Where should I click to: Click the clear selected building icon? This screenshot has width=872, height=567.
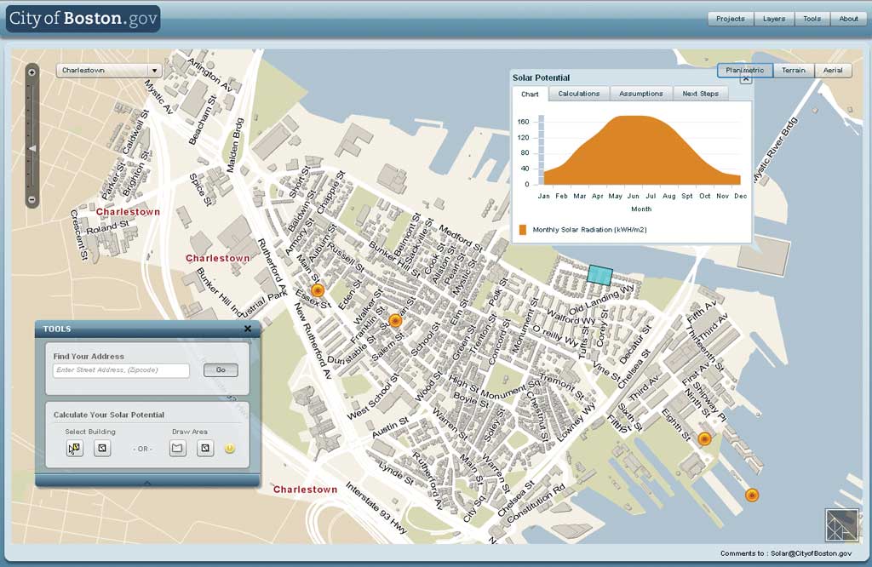(102, 448)
